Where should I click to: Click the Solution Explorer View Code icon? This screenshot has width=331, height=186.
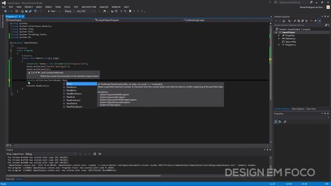pos(311,21)
